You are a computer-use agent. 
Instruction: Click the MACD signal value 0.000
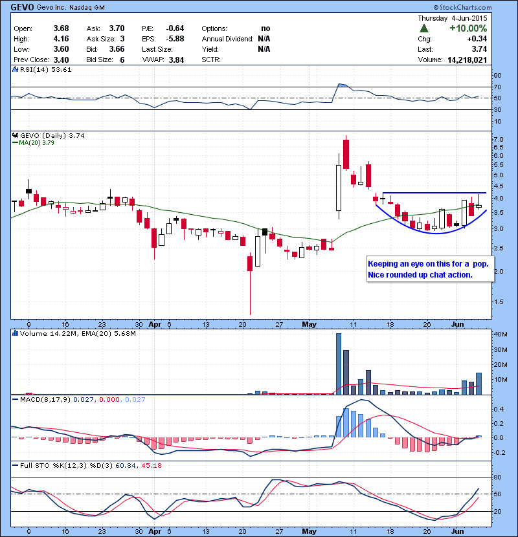(109, 399)
